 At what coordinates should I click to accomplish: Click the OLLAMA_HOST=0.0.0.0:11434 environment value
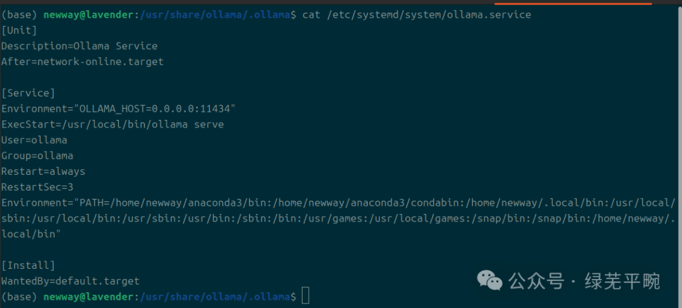(155, 109)
